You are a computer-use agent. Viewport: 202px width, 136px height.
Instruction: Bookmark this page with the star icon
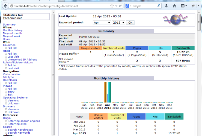(112, 6)
